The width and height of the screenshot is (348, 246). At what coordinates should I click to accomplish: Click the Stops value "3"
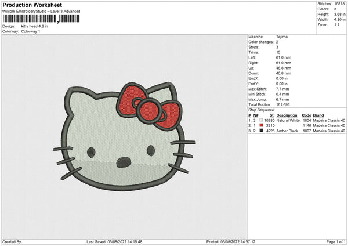(x=277, y=47)
